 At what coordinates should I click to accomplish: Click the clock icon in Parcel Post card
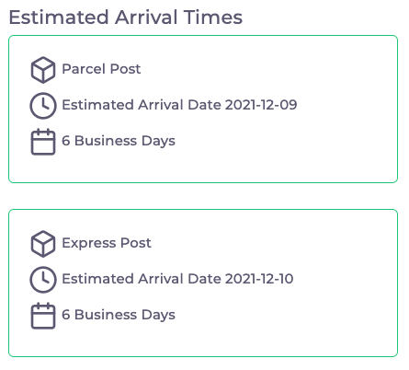coord(43,106)
